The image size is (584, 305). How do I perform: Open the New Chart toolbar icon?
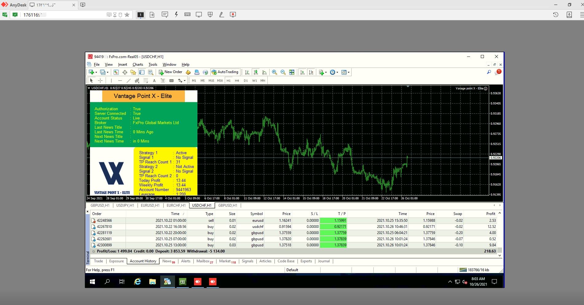click(91, 72)
